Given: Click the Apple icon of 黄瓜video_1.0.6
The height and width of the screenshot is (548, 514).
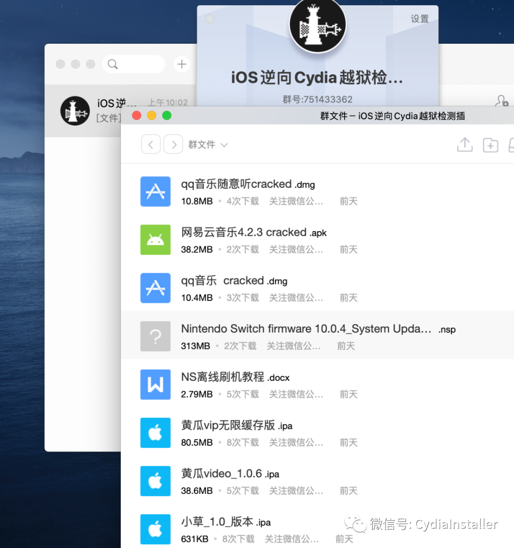Looking at the screenshot, I should pyautogui.click(x=155, y=481).
